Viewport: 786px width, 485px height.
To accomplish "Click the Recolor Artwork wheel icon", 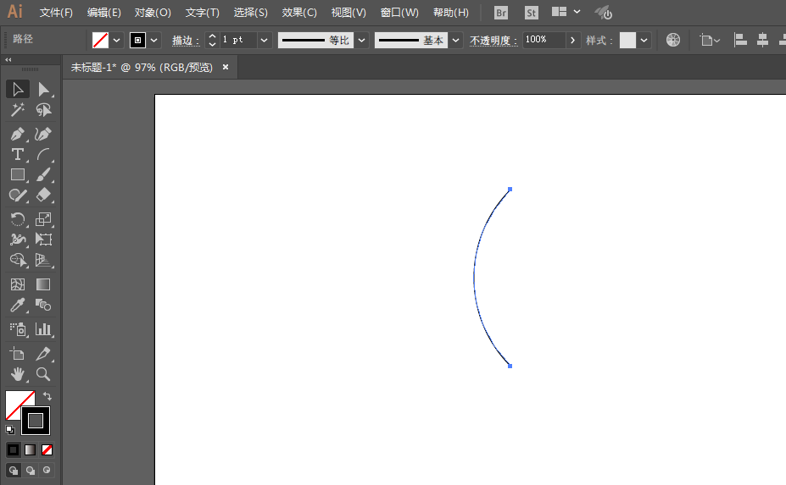I will coord(672,40).
